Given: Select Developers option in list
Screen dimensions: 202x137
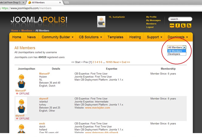Looking at the screenshot, I should click(x=177, y=54).
